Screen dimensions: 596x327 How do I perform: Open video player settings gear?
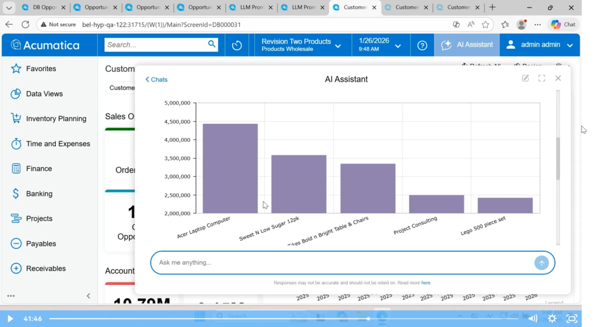tap(552, 318)
